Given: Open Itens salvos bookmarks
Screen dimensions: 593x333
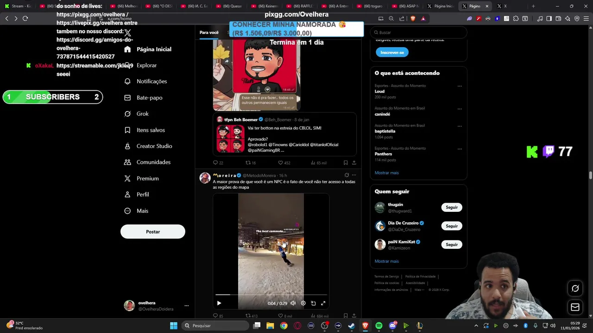Looking at the screenshot, I should [x=145, y=130].
